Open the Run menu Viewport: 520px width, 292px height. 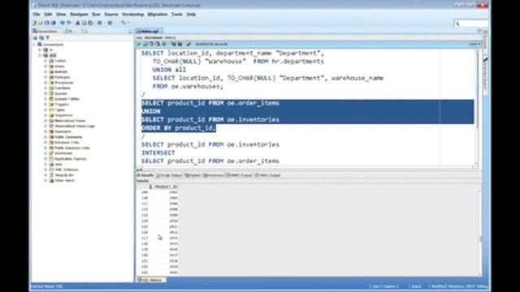[x=96, y=15]
